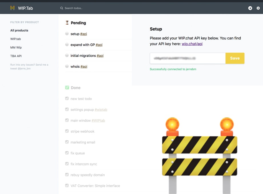
Task: Open the wip.chat/api link
Action: point(192,44)
